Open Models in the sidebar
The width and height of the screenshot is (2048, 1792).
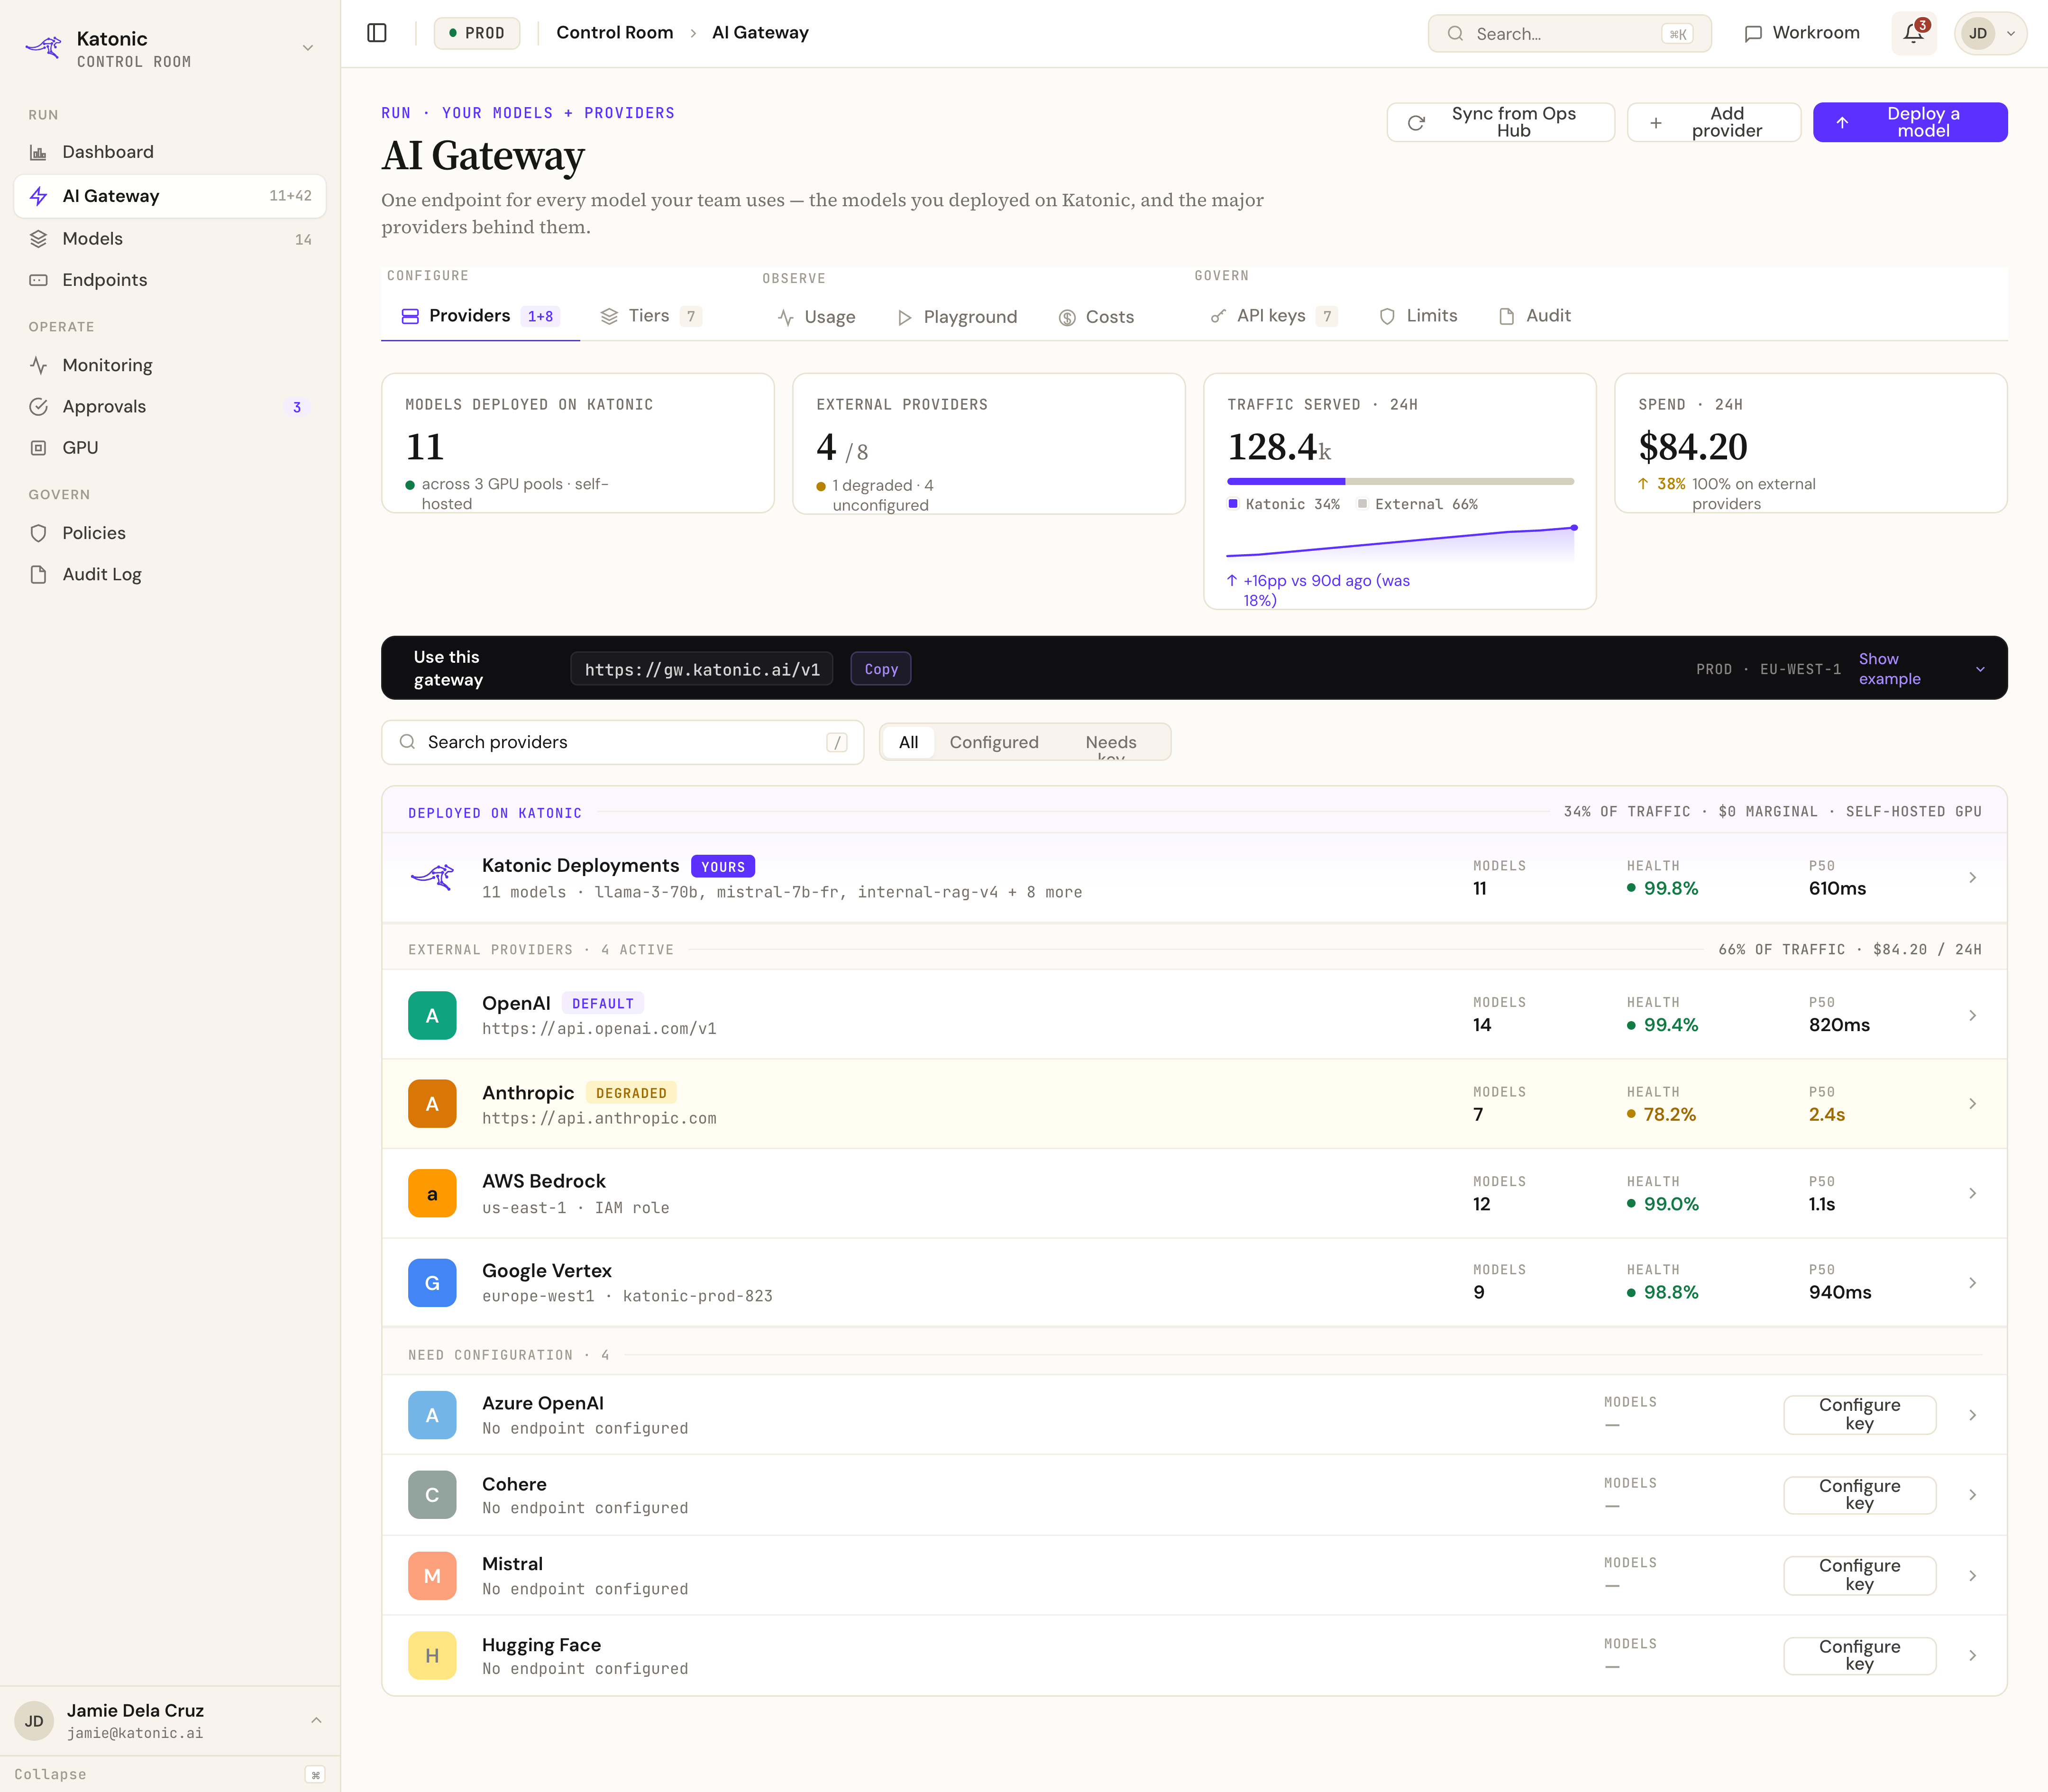pyautogui.click(x=170, y=239)
